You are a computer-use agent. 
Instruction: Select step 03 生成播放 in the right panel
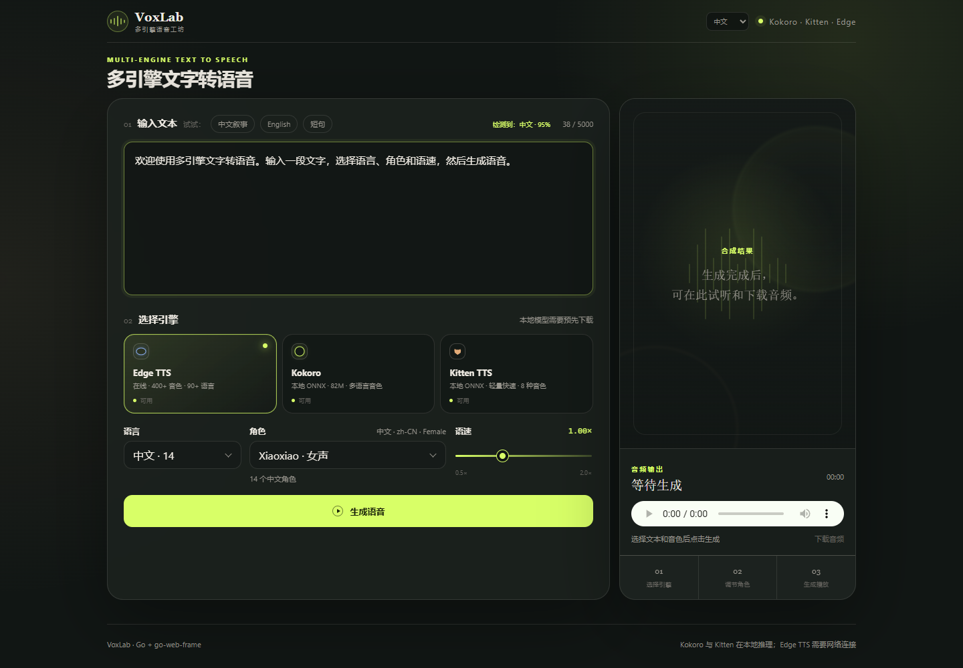[816, 578]
